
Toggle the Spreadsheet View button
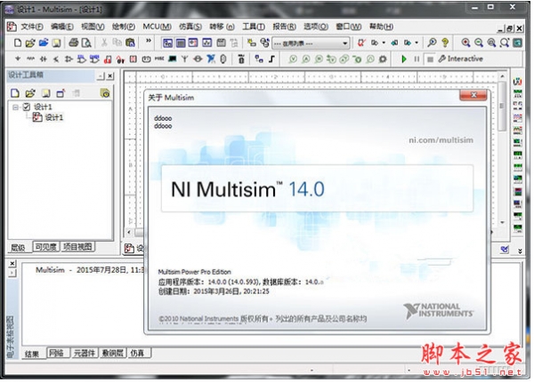point(181,43)
